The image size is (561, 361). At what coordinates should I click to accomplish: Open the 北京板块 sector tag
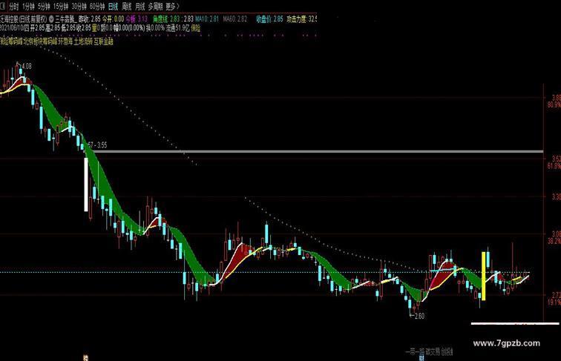pyautogui.click(x=40, y=41)
